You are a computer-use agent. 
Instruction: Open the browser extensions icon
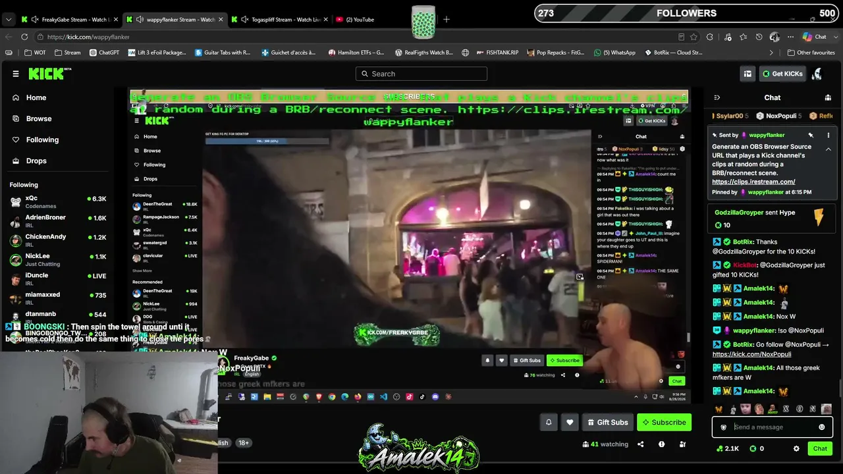click(710, 37)
